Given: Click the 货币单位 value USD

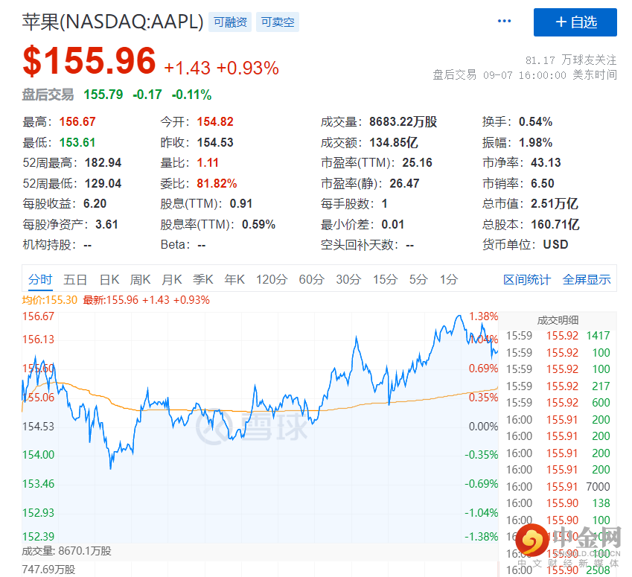Looking at the screenshot, I should point(556,245).
